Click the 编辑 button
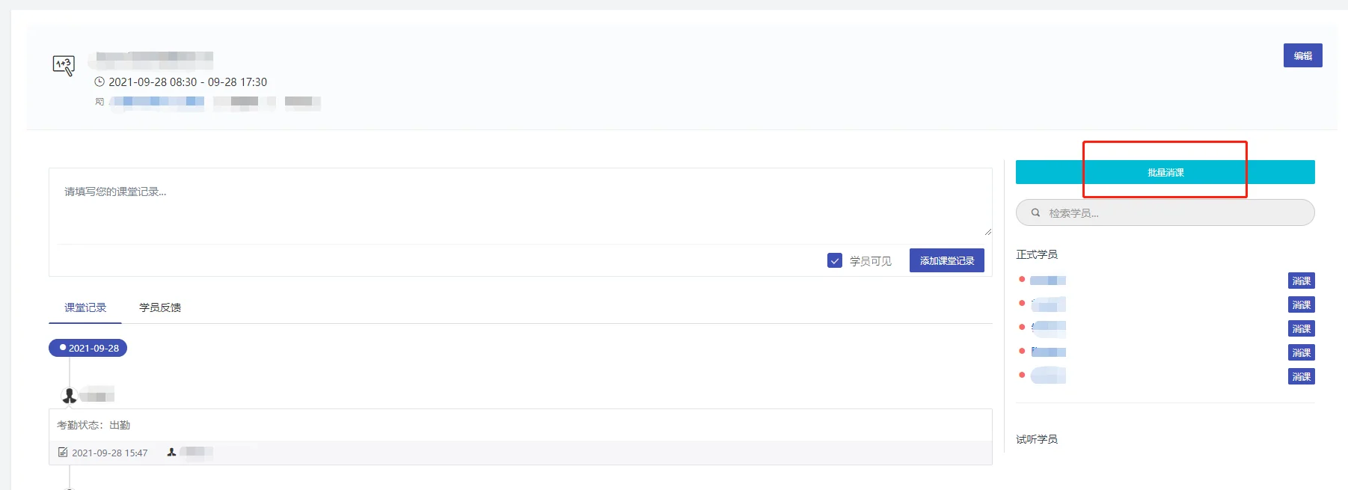Screen dimensions: 1348x490 pyautogui.click(x=1303, y=55)
